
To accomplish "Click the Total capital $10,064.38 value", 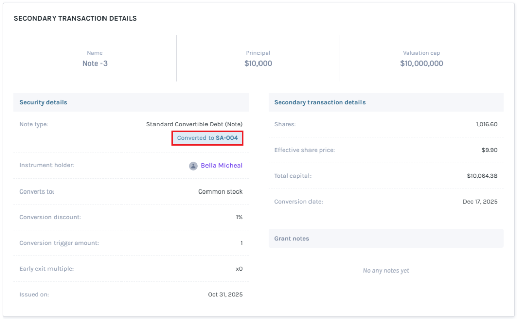I will [x=479, y=175].
